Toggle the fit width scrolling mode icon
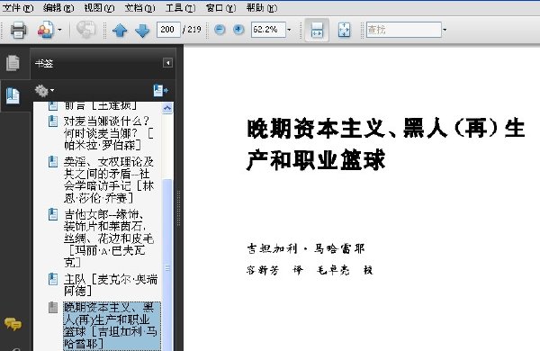This screenshot has width=540, height=351. pyautogui.click(x=317, y=30)
